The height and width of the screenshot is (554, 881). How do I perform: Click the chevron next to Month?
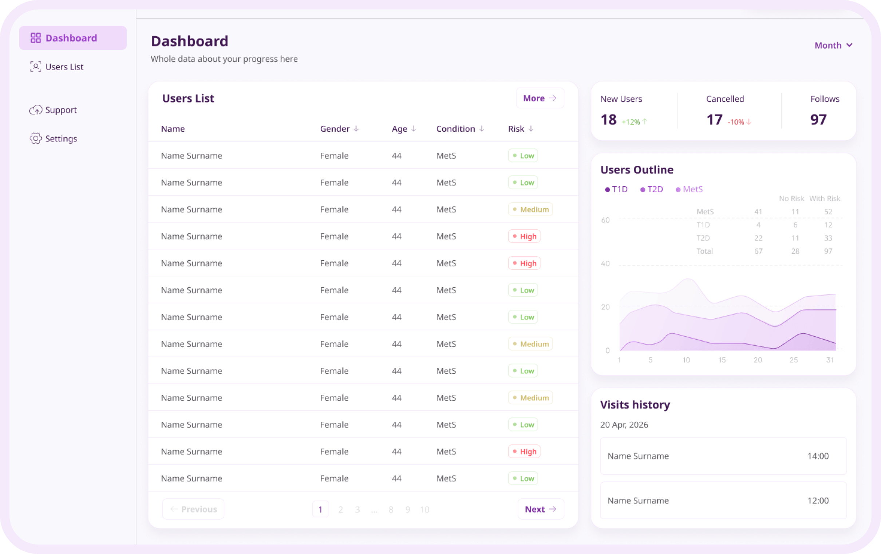[x=850, y=45]
